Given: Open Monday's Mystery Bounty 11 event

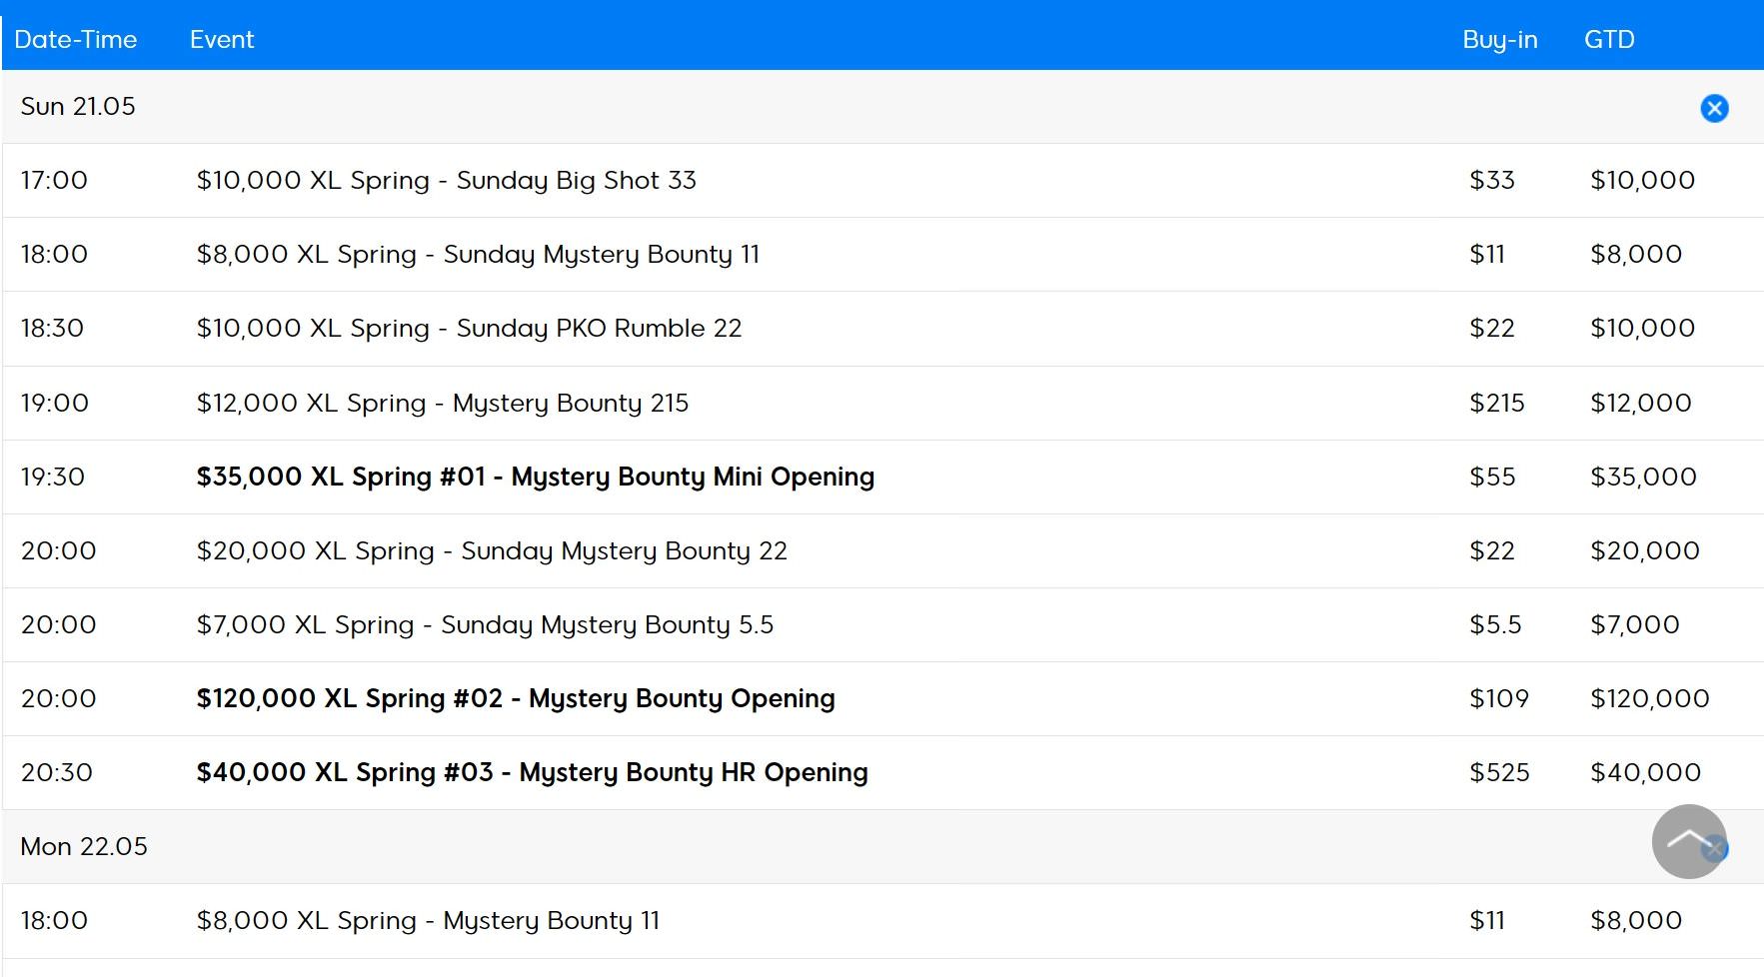Looking at the screenshot, I should 428,921.
